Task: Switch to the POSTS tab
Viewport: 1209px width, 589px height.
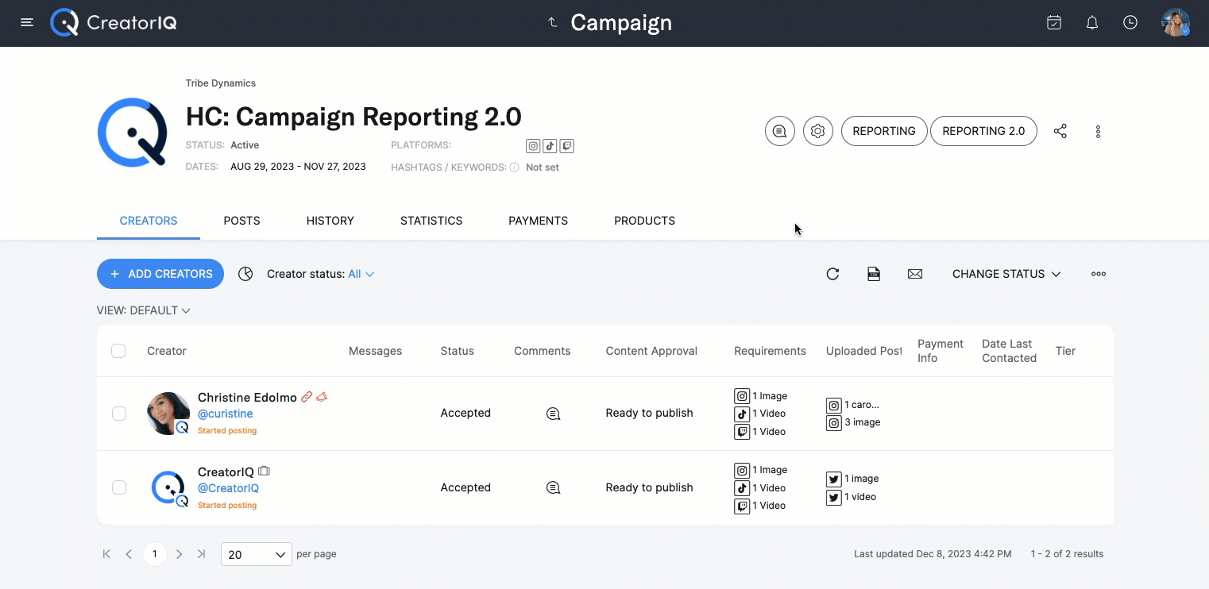Action: [241, 221]
